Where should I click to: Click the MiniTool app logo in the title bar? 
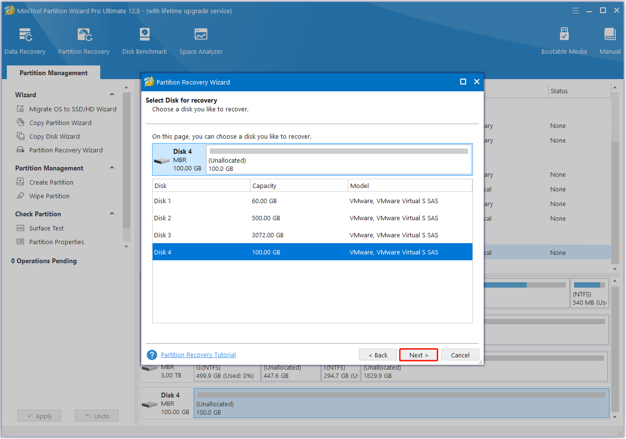pyautogui.click(x=9, y=11)
